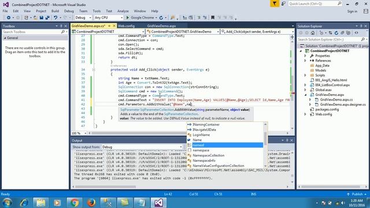370x208 pixels.
Task: Open the Debug configuration dropdown
Action: (x=83, y=18)
